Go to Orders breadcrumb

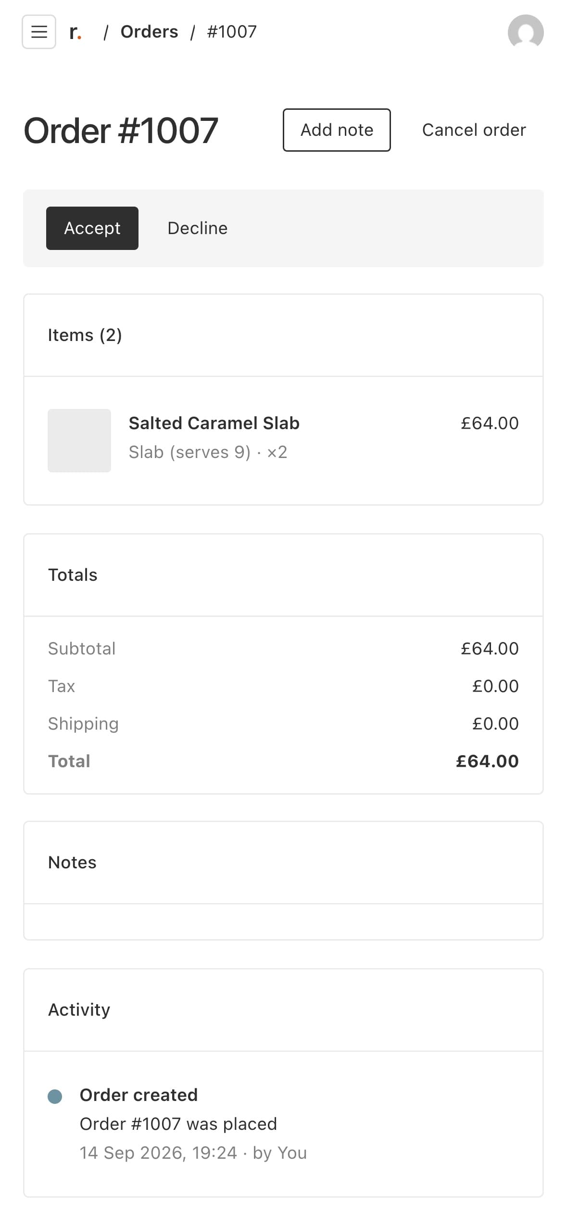(149, 32)
